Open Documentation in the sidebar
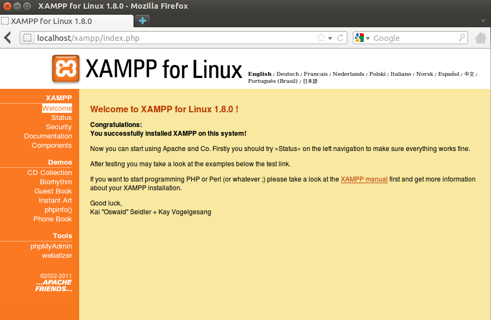The image size is (491, 320). (48, 136)
